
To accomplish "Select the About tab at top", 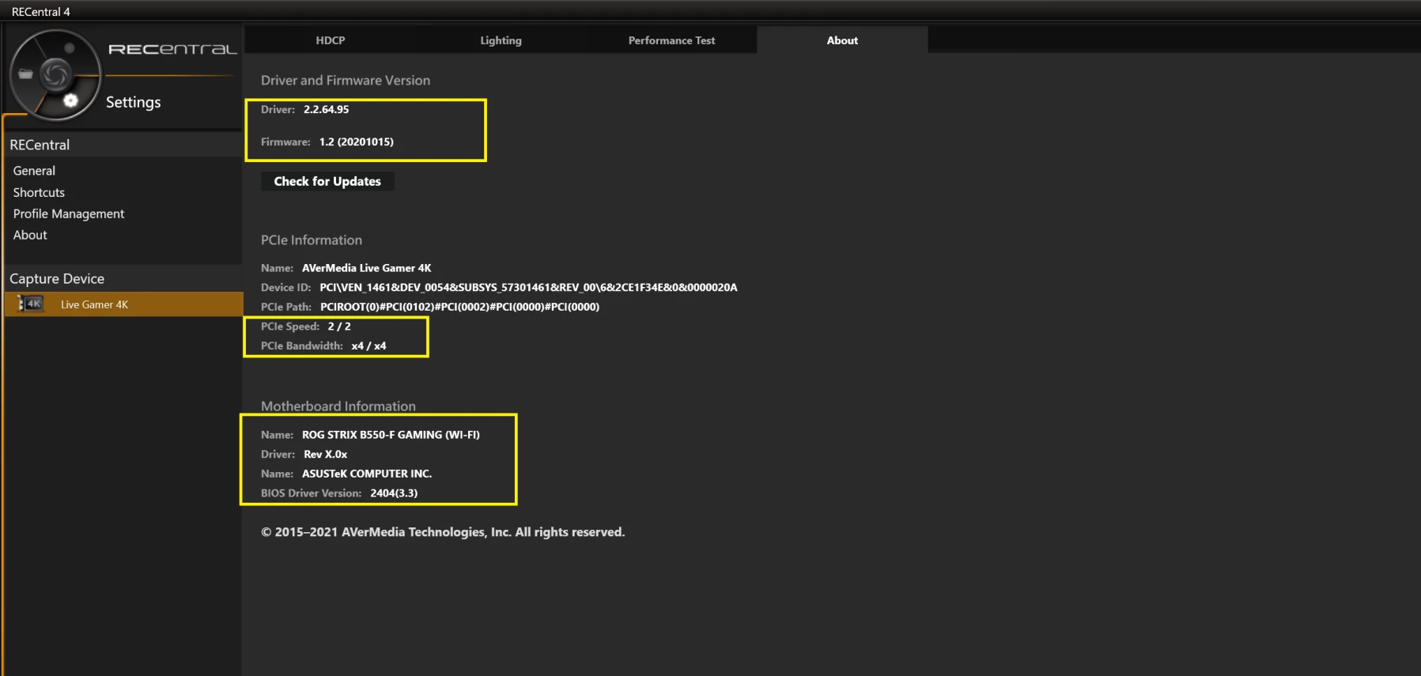I will 842,40.
